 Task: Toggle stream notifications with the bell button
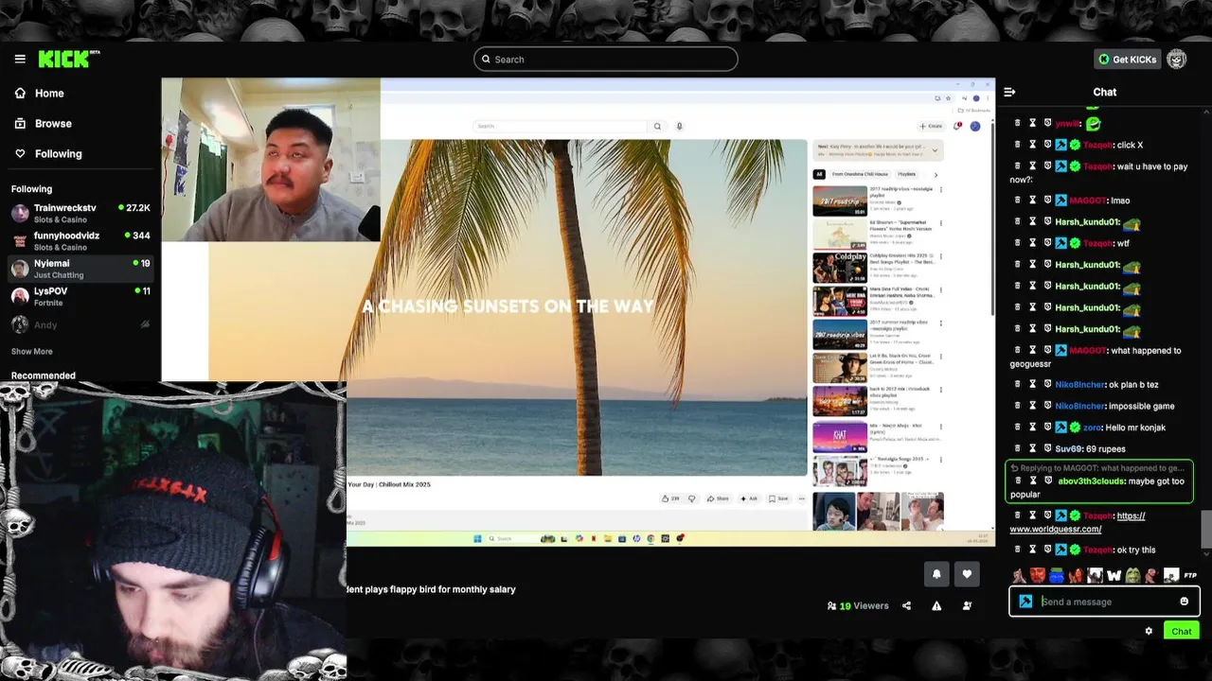click(936, 574)
